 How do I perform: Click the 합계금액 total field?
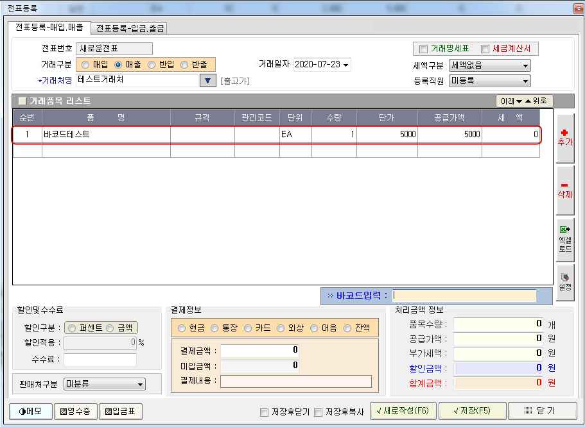498,383
